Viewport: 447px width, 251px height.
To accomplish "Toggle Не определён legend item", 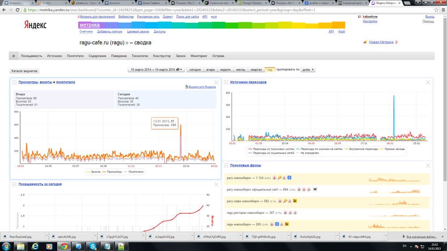I will click(308, 153).
